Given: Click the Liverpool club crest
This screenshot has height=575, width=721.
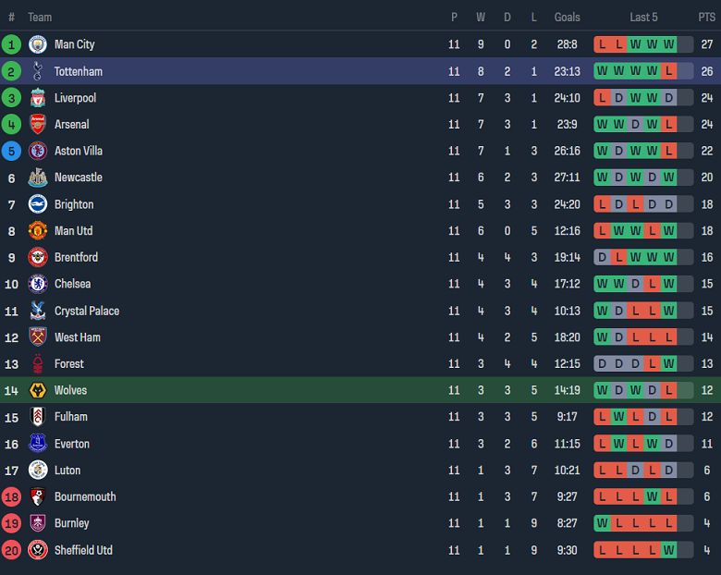Looking at the screenshot, I should point(38,98).
